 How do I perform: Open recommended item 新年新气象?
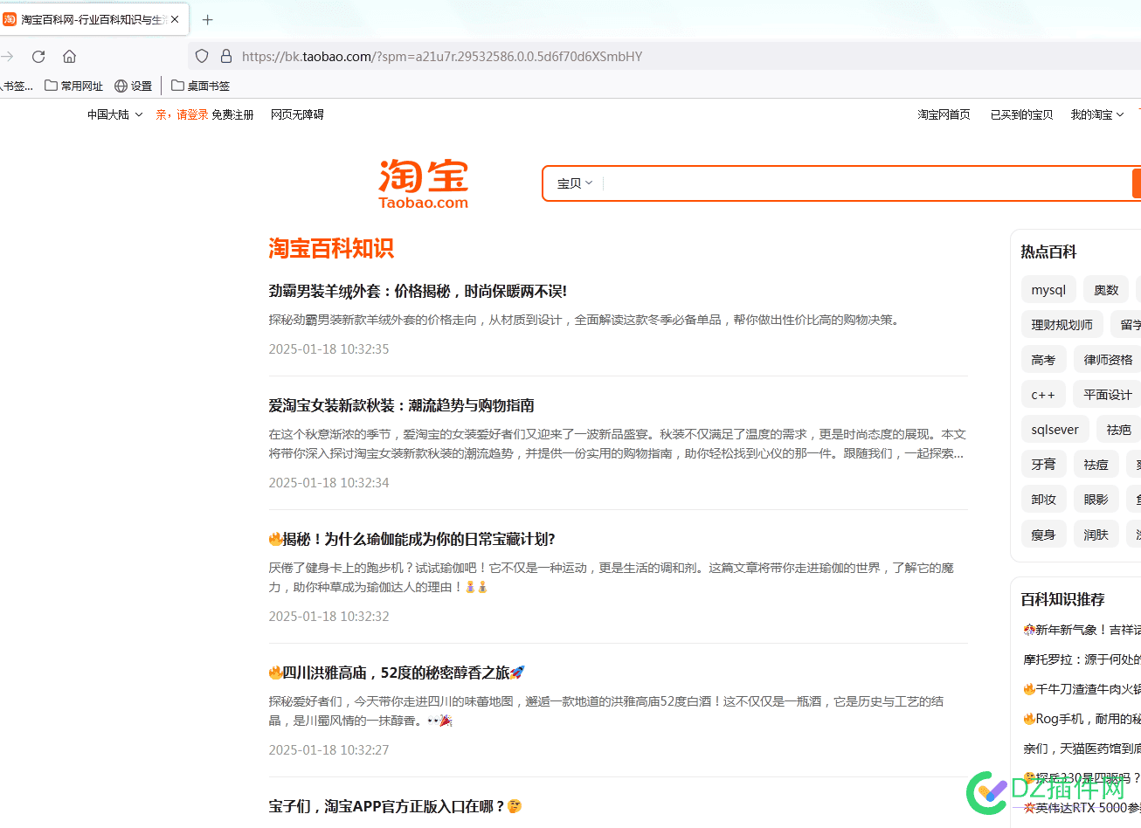point(1082,630)
